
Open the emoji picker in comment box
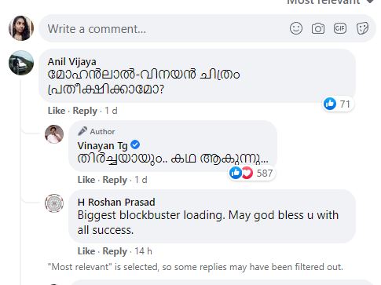(296, 28)
